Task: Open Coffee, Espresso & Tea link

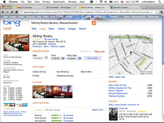Action: tap(120, 88)
